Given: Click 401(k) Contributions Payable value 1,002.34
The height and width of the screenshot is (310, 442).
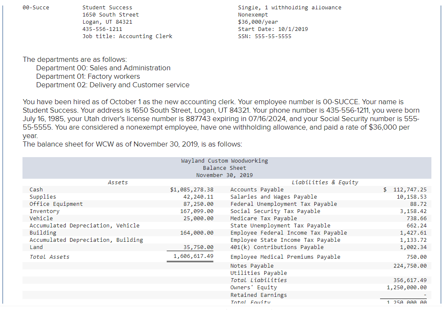Looking at the screenshot, I should coord(413,247).
